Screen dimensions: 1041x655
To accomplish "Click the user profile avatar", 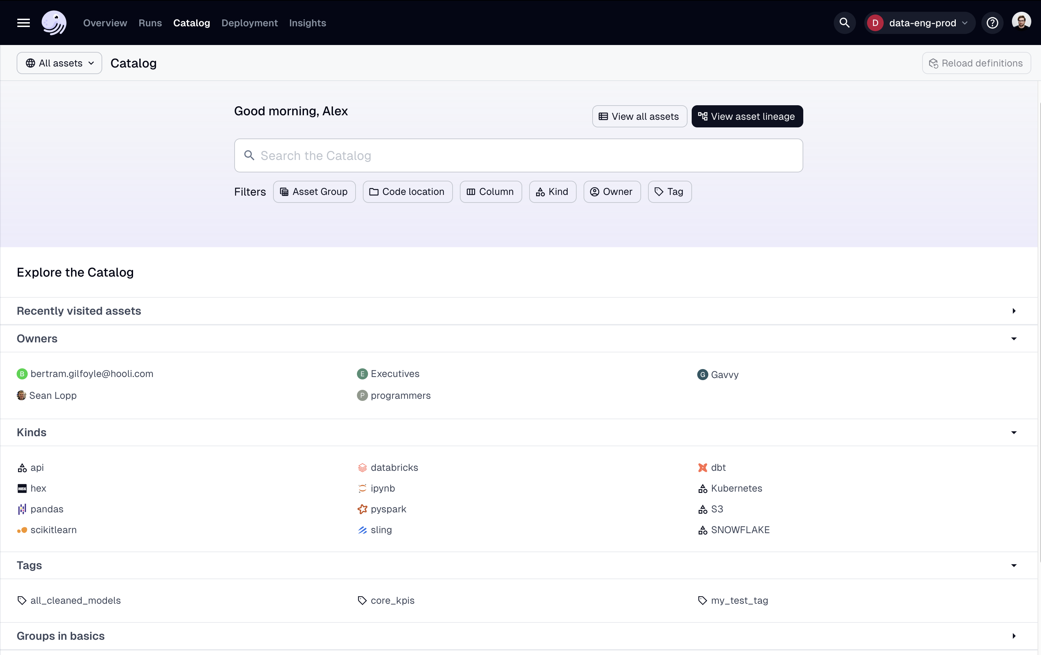I will (x=1021, y=21).
